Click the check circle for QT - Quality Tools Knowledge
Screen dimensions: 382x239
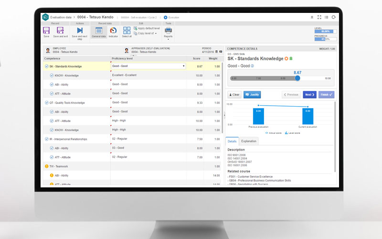(46, 102)
